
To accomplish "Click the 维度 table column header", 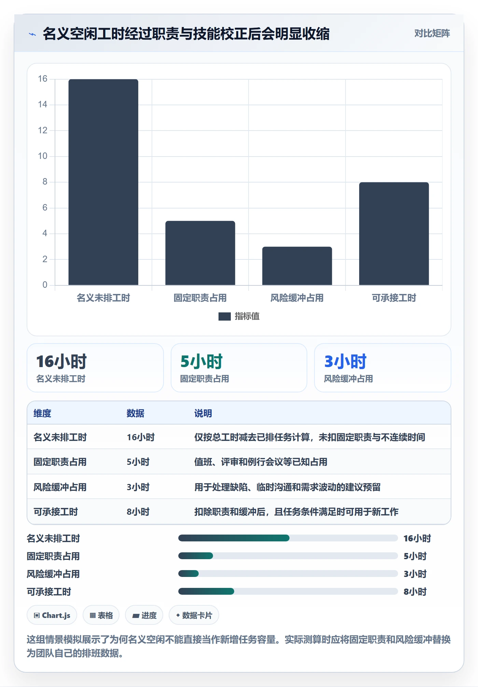I will [x=42, y=413].
